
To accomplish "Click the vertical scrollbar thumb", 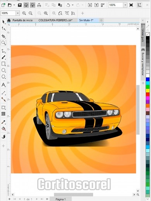I will (138, 109).
